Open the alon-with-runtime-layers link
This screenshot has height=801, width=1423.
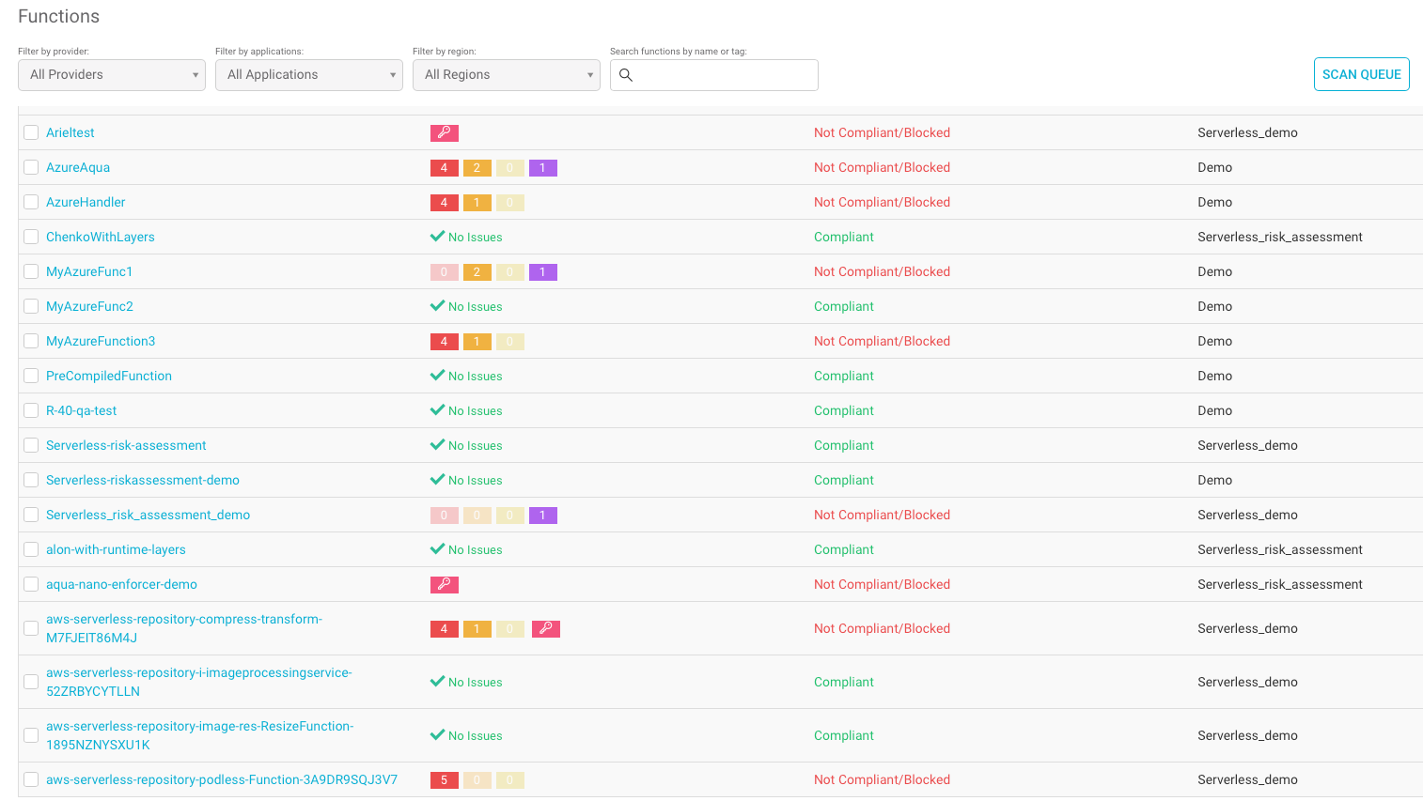coord(116,549)
